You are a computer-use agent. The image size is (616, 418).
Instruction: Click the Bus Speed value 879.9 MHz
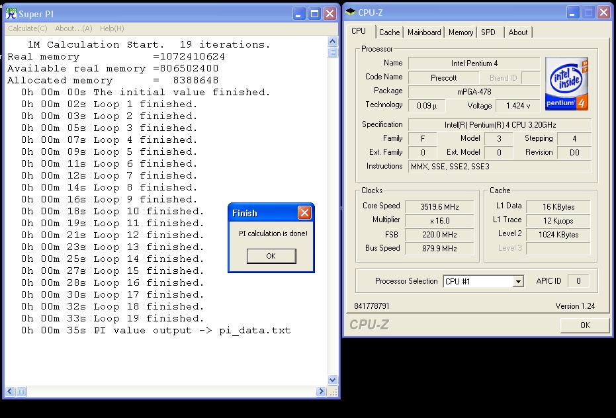pyautogui.click(x=439, y=249)
